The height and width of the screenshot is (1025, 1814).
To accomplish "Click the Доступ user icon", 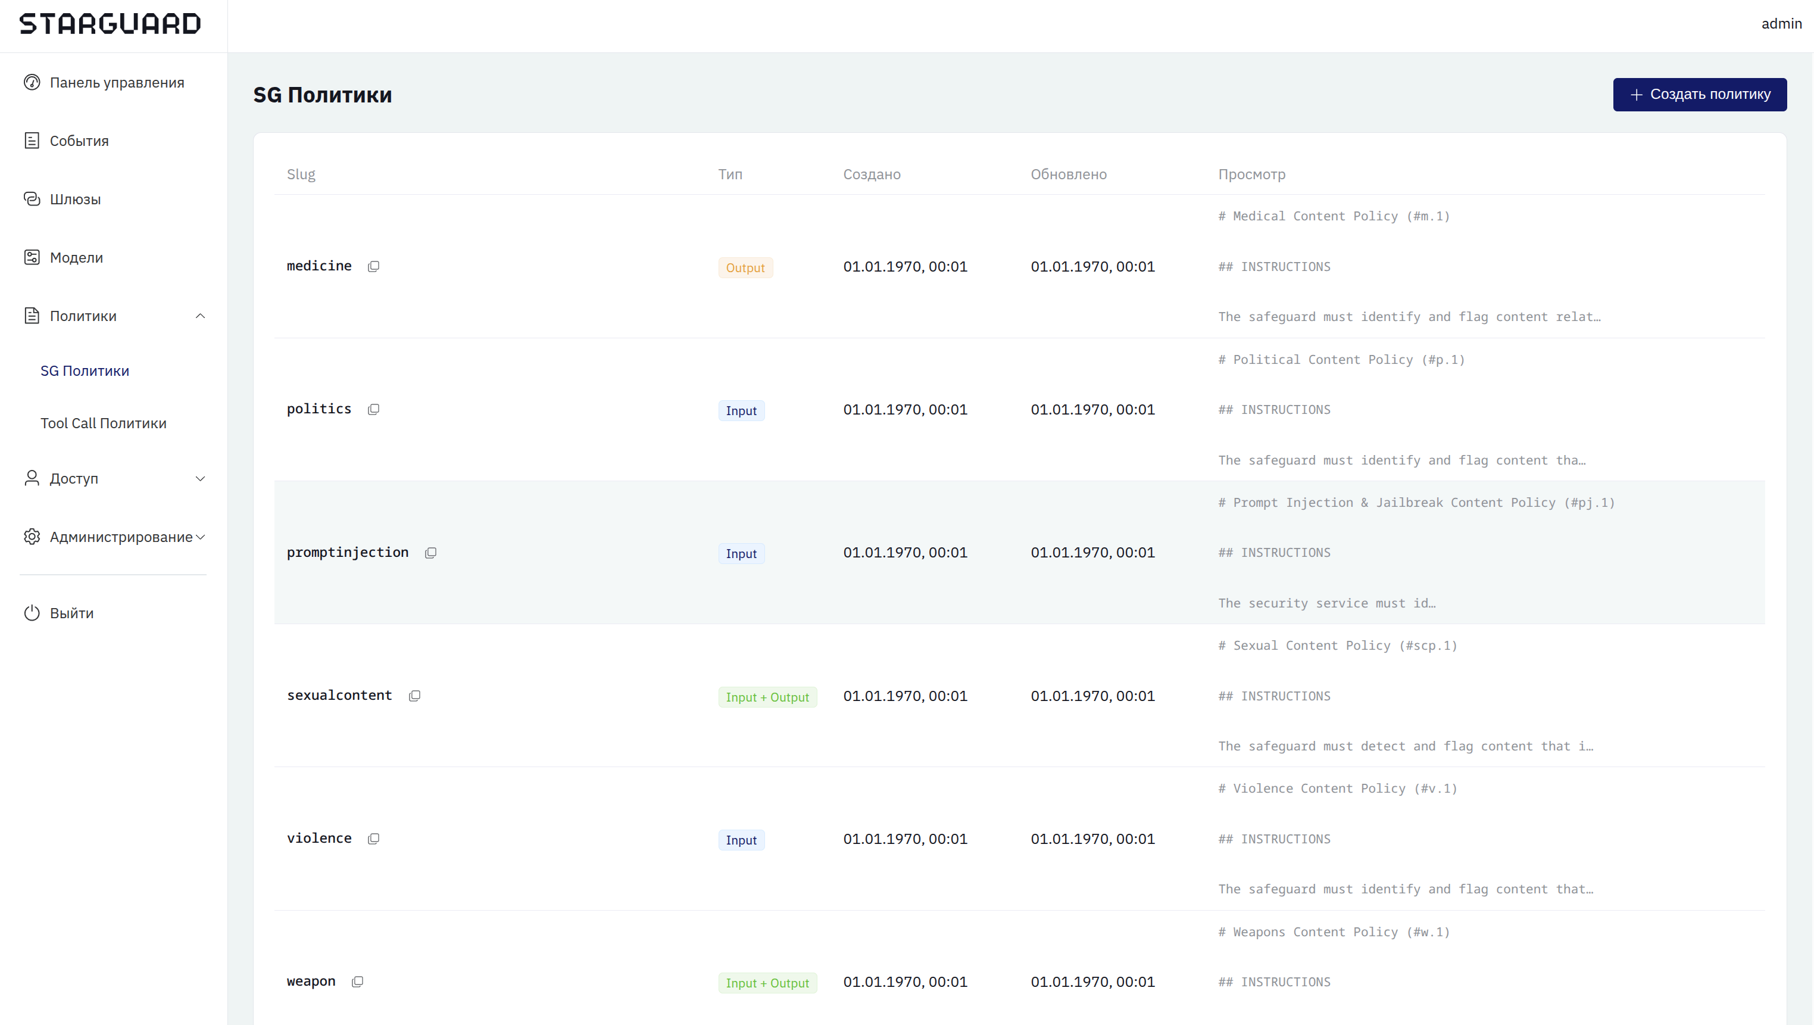I will pos(32,478).
